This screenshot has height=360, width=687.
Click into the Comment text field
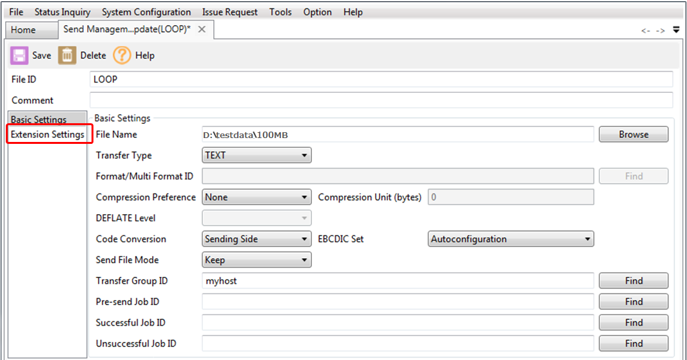tap(381, 100)
